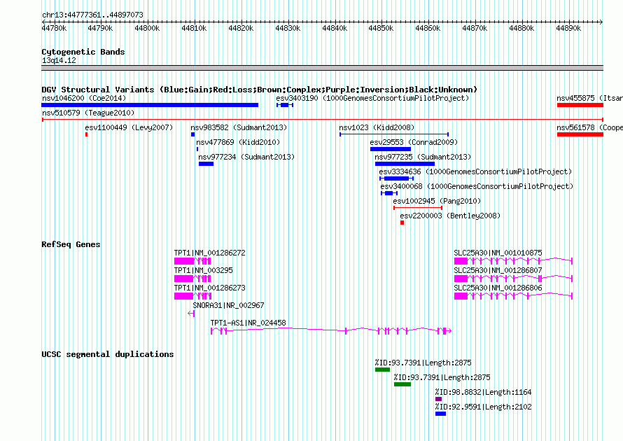Click the esv1100449 (Levy2007) red marker
Image resolution: width=623 pixels, height=441 pixels.
[x=86, y=134]
